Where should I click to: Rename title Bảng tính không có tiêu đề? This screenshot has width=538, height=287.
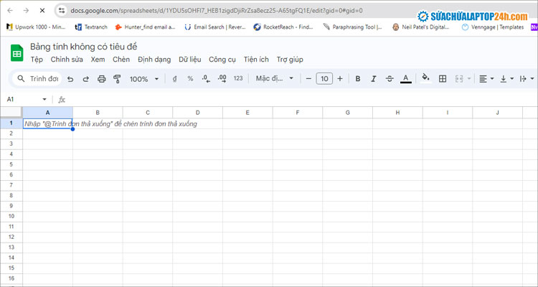click(83, 47)
